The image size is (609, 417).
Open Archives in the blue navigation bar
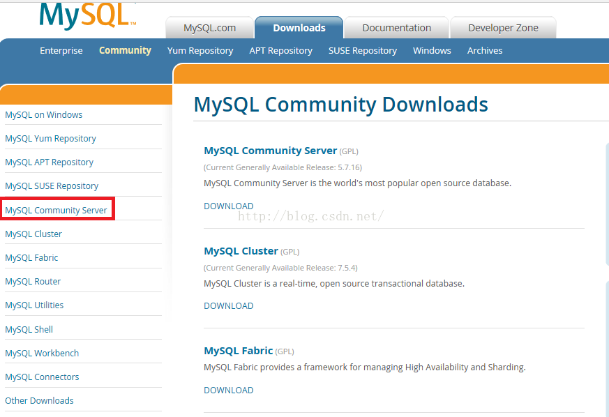485,50
